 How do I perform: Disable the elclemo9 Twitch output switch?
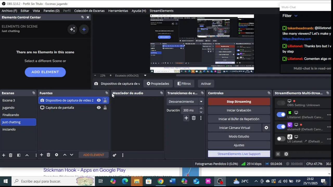click(281, 127)
